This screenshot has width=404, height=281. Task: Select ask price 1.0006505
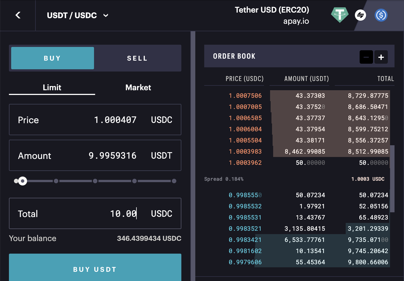click(x=245, y=118)
